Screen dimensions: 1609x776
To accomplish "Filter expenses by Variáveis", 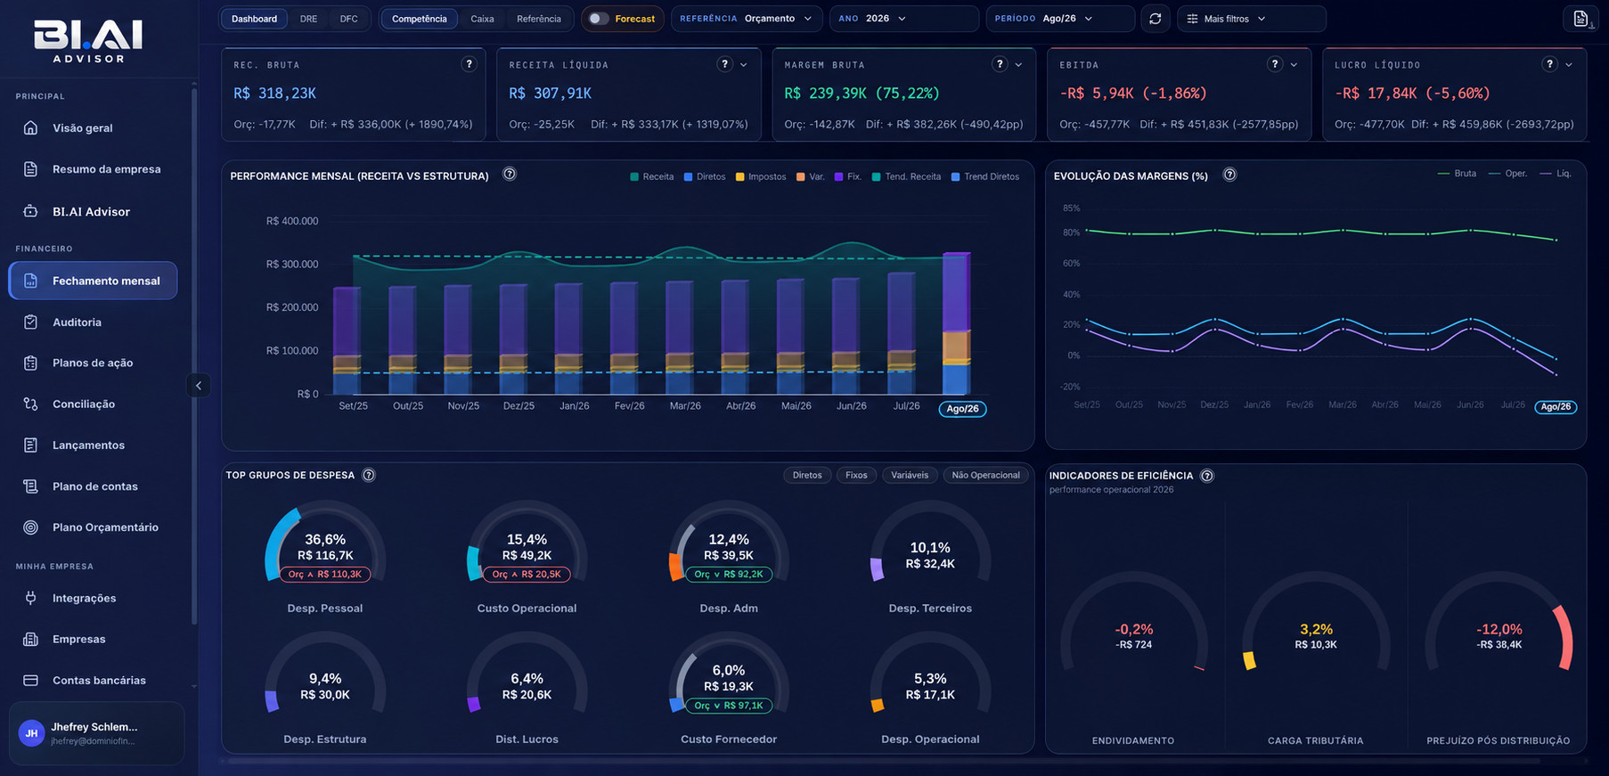I will point(910,475).
